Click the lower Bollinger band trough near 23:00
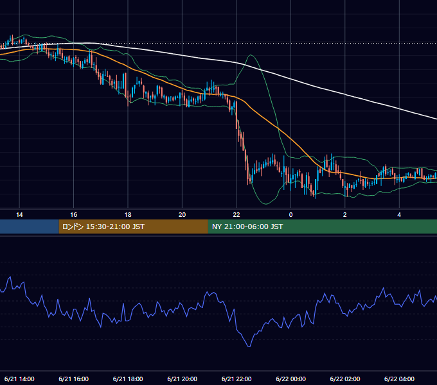 [266, 204]
